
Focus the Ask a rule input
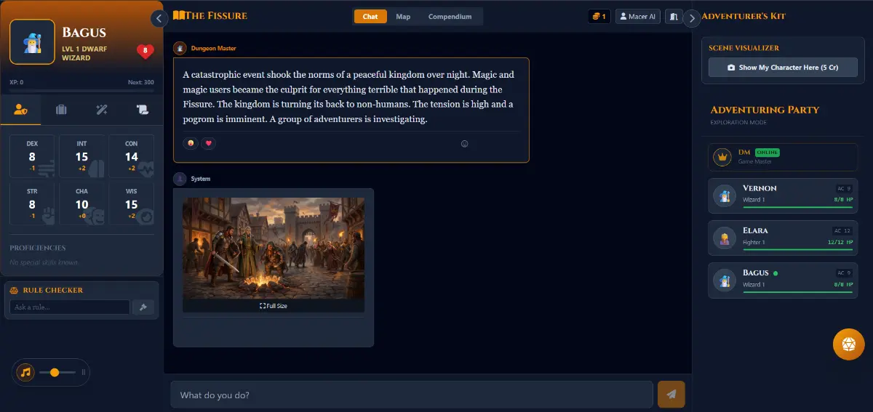[x=69, y=307]
